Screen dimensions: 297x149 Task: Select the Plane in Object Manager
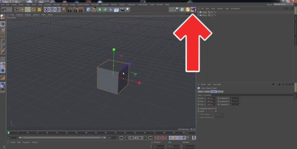pyautogui.click(x=204, y=16)
